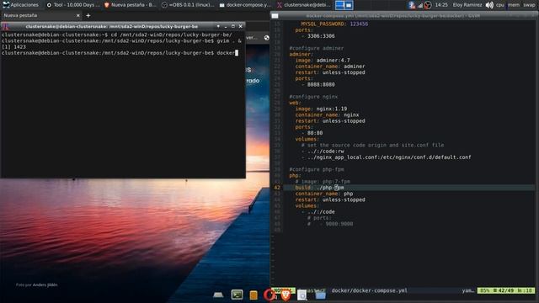Maximize the clustersnake terminal window
Screen dimensions: 539x303
(x=233, y=26)
